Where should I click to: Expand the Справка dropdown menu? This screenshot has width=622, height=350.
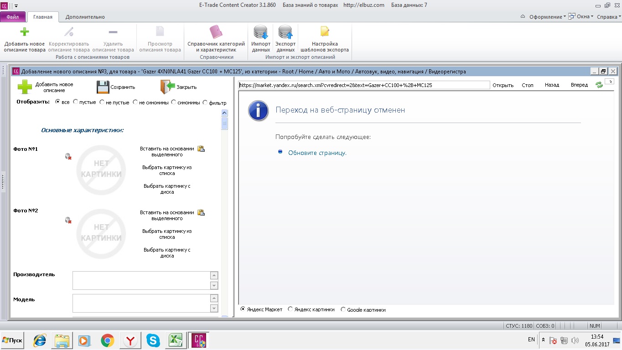(x=609, y=17)
